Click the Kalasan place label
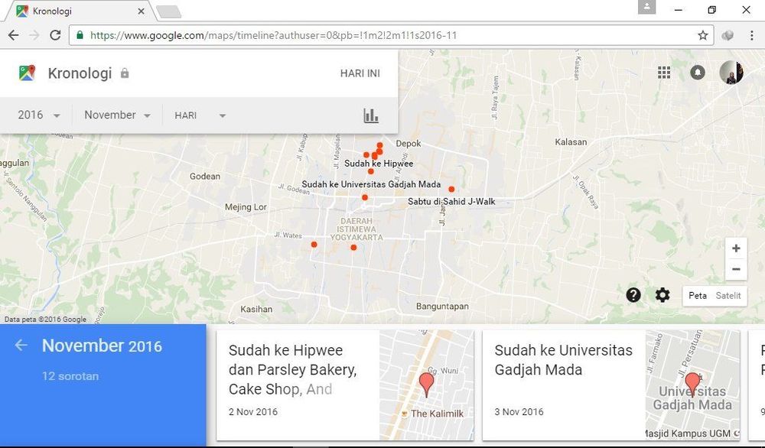The height and width of the screenshot is (448, 765). point(571,142)
